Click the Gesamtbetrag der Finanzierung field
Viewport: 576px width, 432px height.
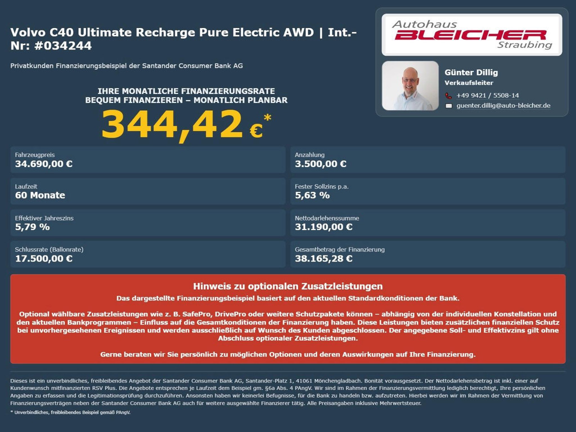point(427,254)
